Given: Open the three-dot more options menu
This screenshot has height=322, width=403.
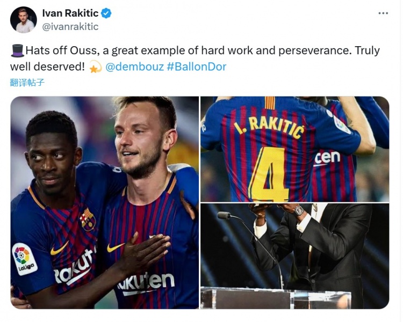Looking at the screenshot, I should coord(383,13).
